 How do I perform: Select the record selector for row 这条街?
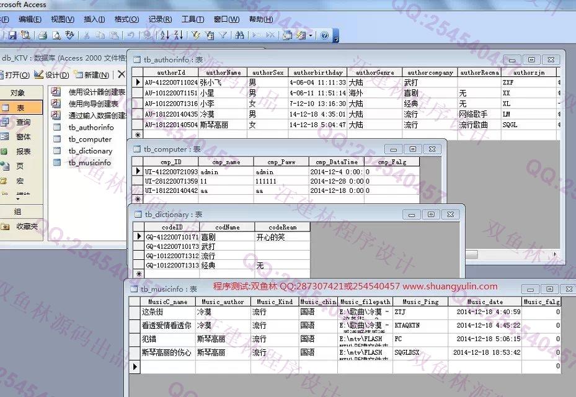tap(135, 313)
